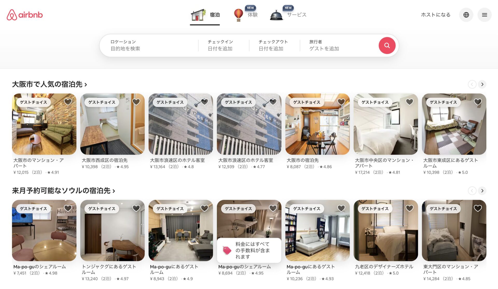Viewport: 498px width, 289px height.
Task: Expand 大阪市で人気の宿泊先 section chevron
Action: coord(86,85)
